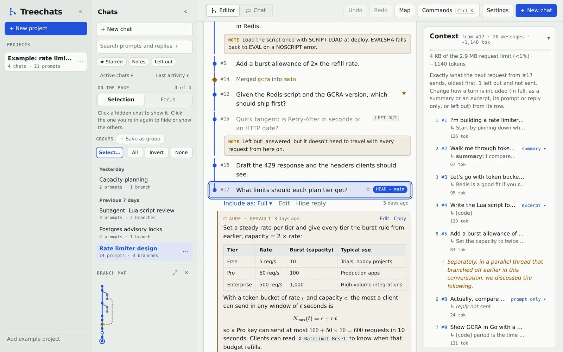Open the Map view
Viewport: 563px width, 352px height.
point(405,11)
